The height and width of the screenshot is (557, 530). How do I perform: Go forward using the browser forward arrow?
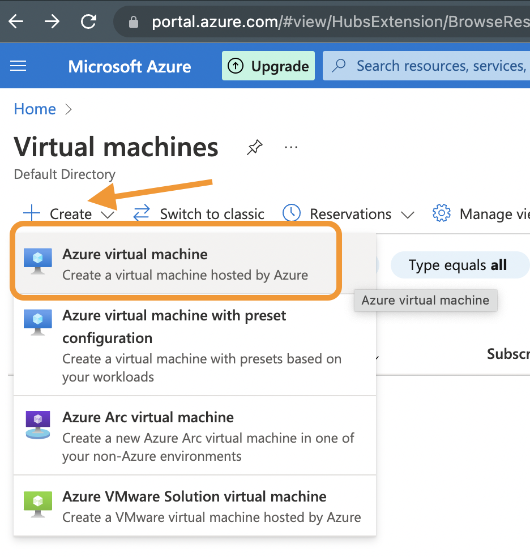click(52, 22)
